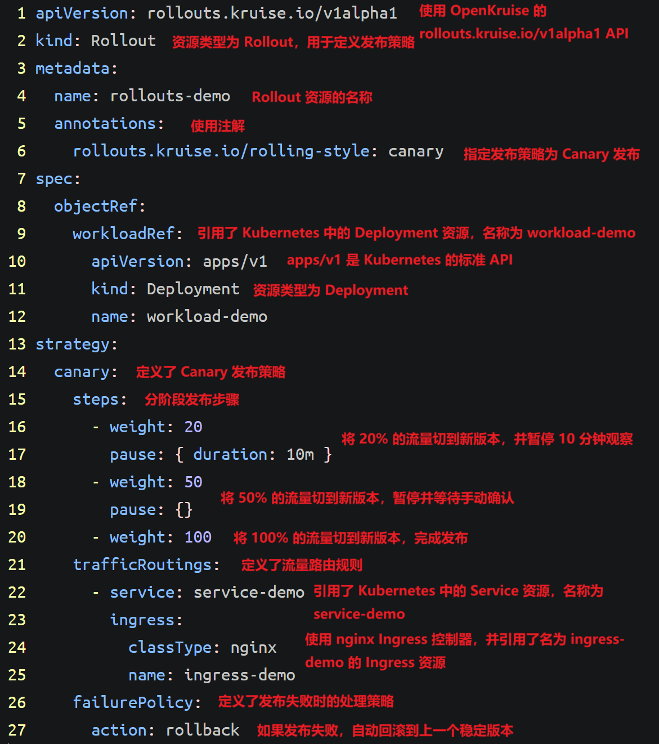The height and width of the screenshot is (744, 659).
Task: Click the duration value 10m
Action: coord(300,454)
